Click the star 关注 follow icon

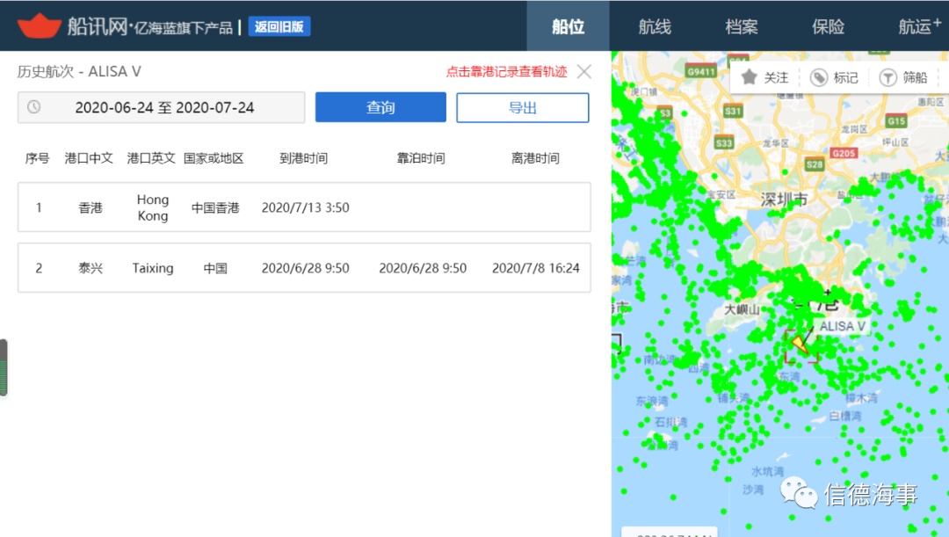(x=750, y=77)
